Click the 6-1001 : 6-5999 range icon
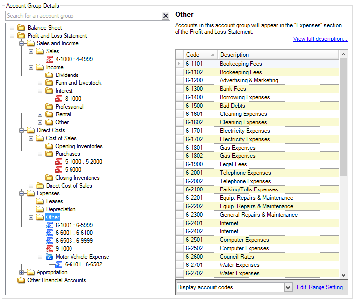The height and width of the screenshot is (302, 356). click(49, 225)
